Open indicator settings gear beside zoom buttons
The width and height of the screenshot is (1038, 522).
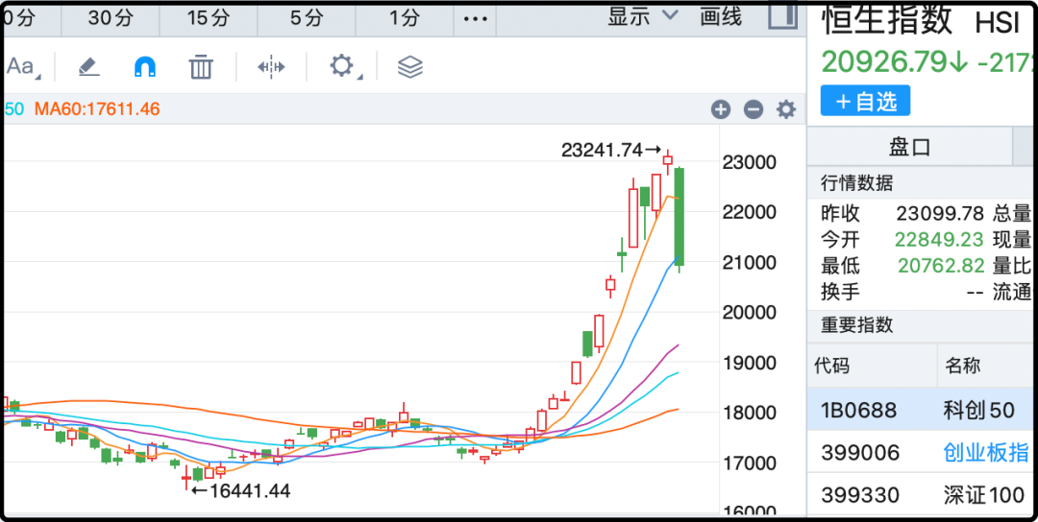[786, 109]
